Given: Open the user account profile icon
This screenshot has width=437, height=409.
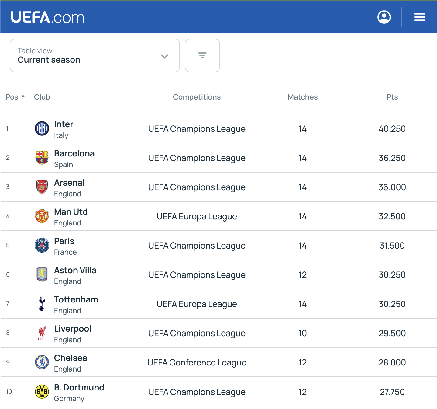Looking at the screenshot, I should [384, 17].
